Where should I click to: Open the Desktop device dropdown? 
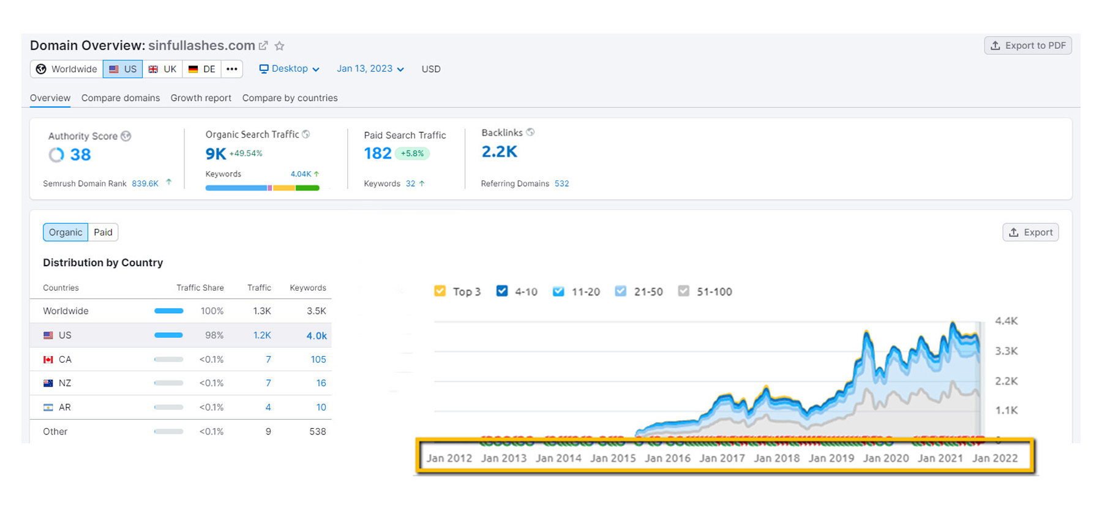pyautogui.click(x=289, y=69)
